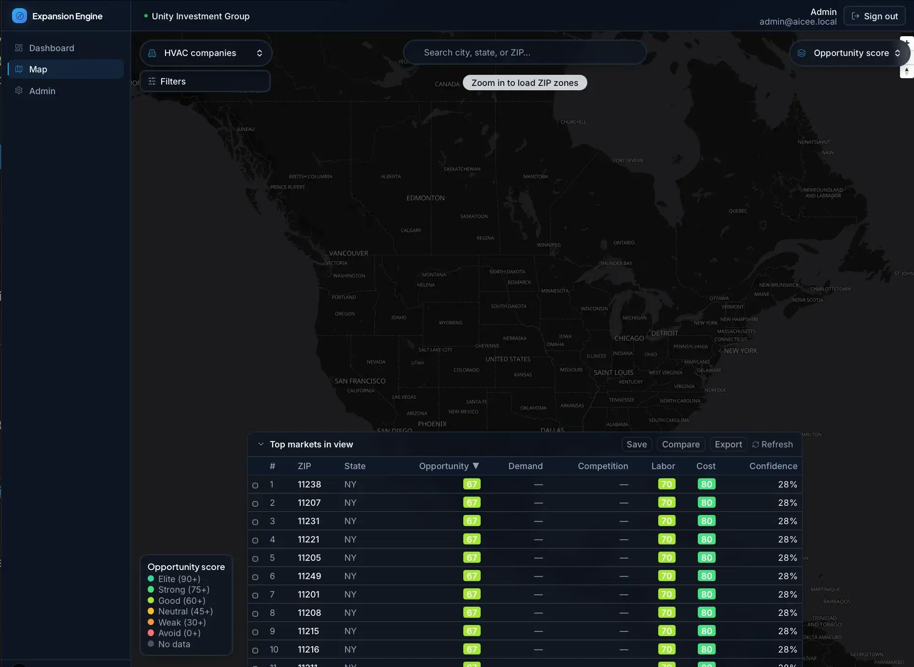Click the sign out arrow icon

coord(856,16)
